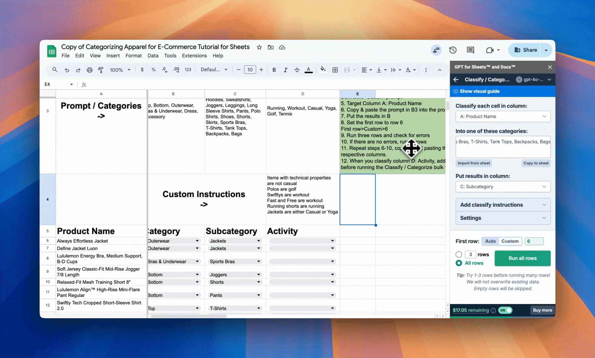Image resolution: width=595 pixels, height=358 pixels.
Task: Click the first row number field showing 6
Action: [x=534, y=241]
